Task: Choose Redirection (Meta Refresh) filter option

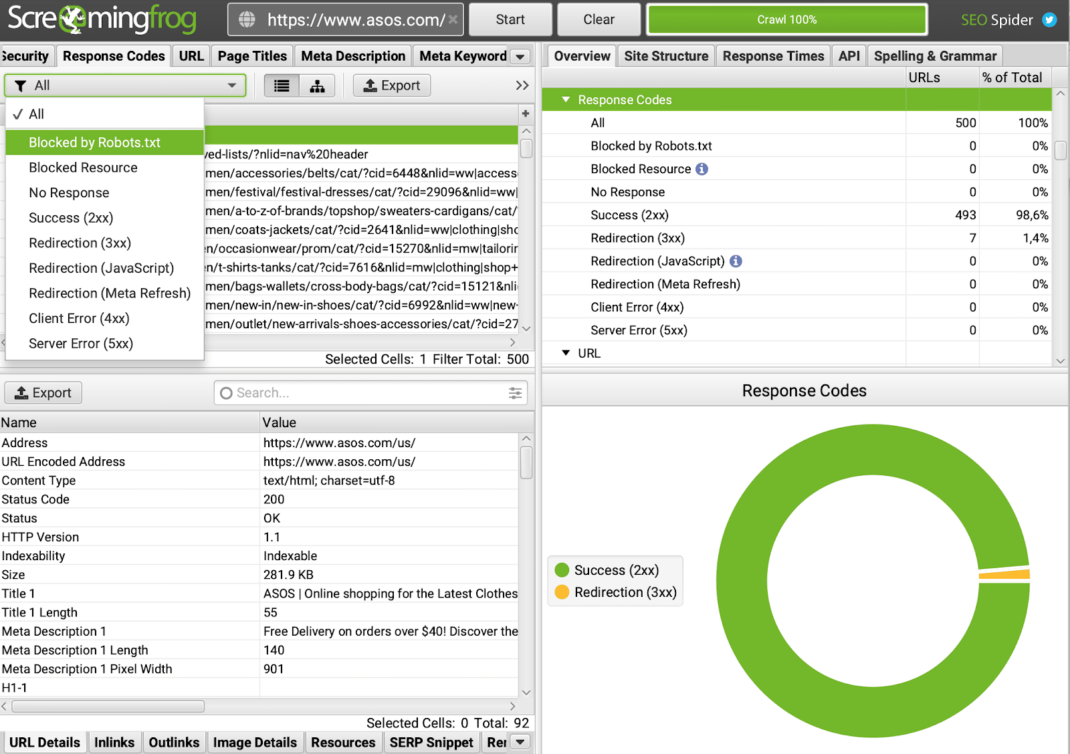Action: (x=105, y=293)
